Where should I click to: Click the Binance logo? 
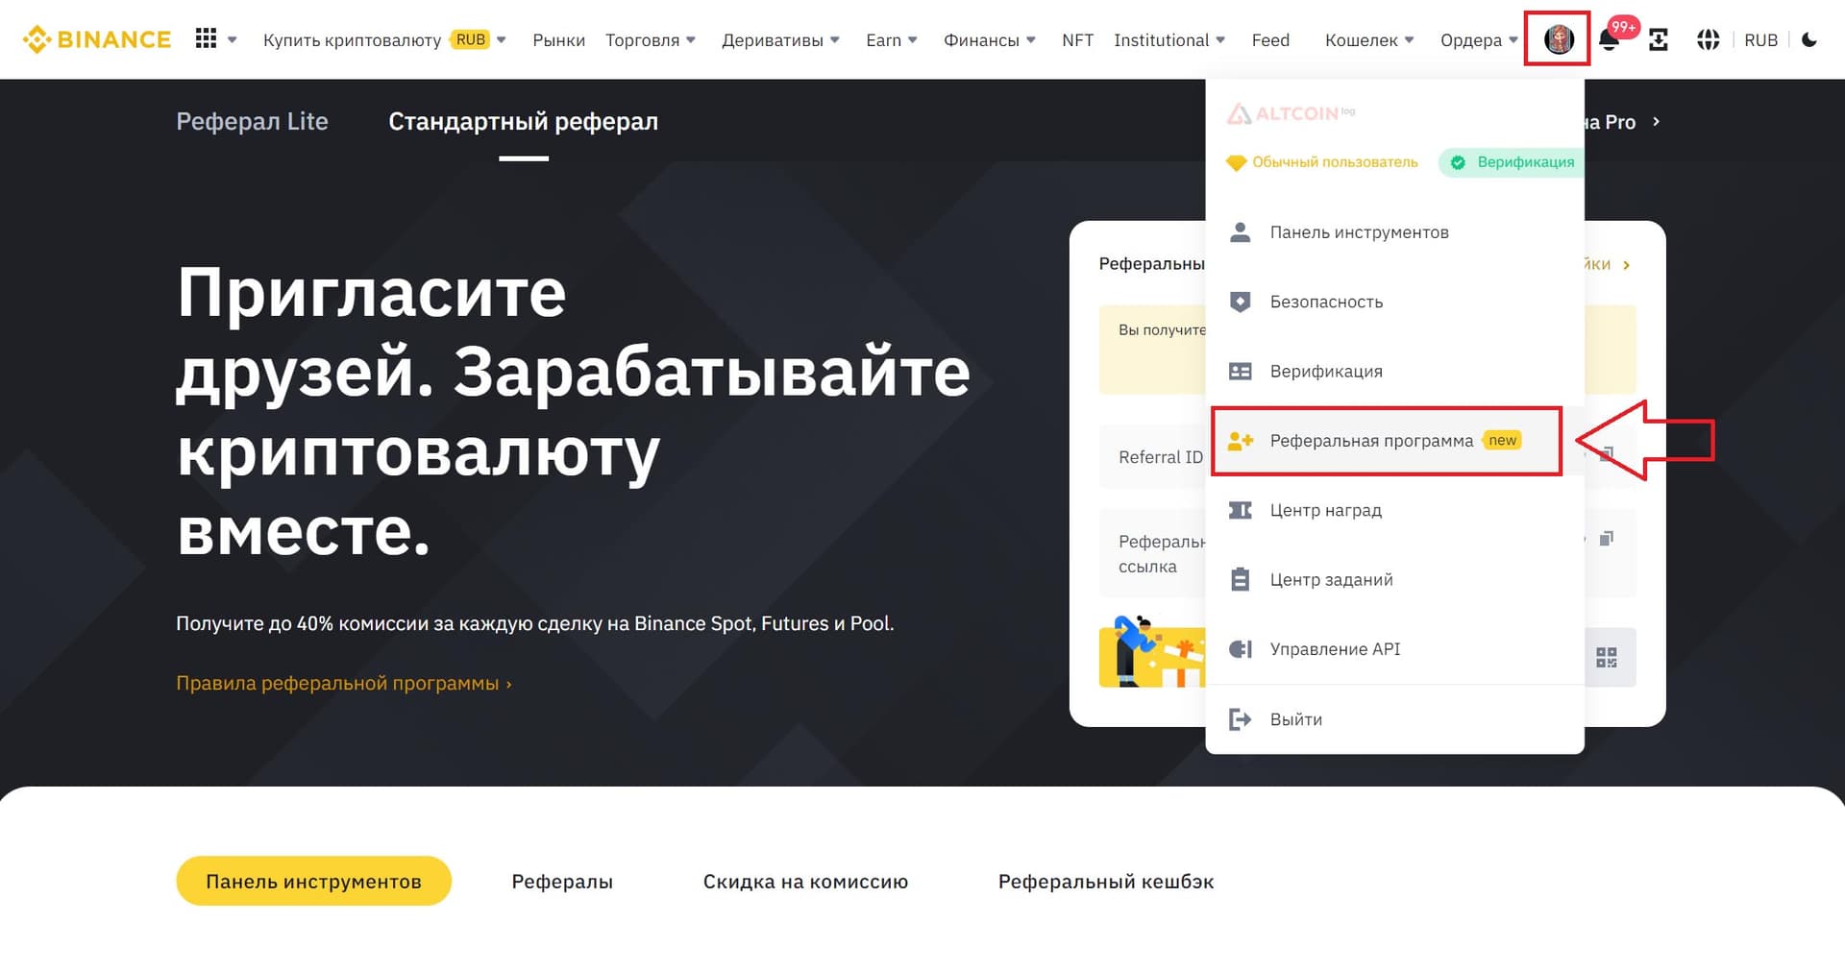(96, 39)
